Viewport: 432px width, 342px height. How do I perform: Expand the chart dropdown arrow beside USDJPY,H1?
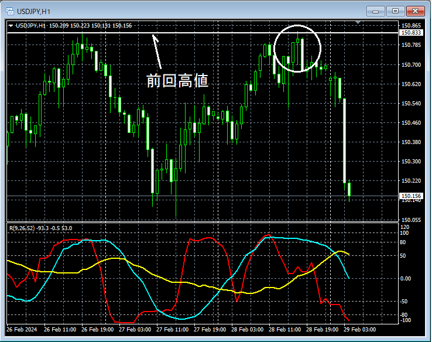(x=11, y=26)
